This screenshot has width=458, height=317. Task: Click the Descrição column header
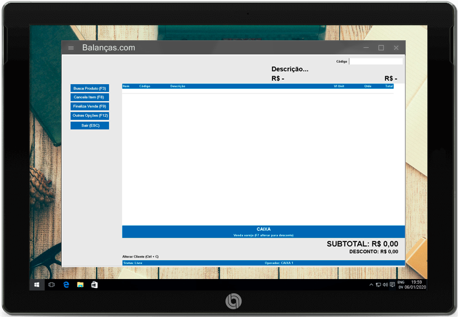178,86
